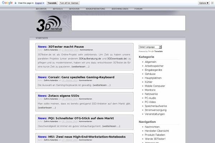Screen dimensions: 215x143
Task: Click the Kategorie sidebar heading
Action: pos(147,57)
